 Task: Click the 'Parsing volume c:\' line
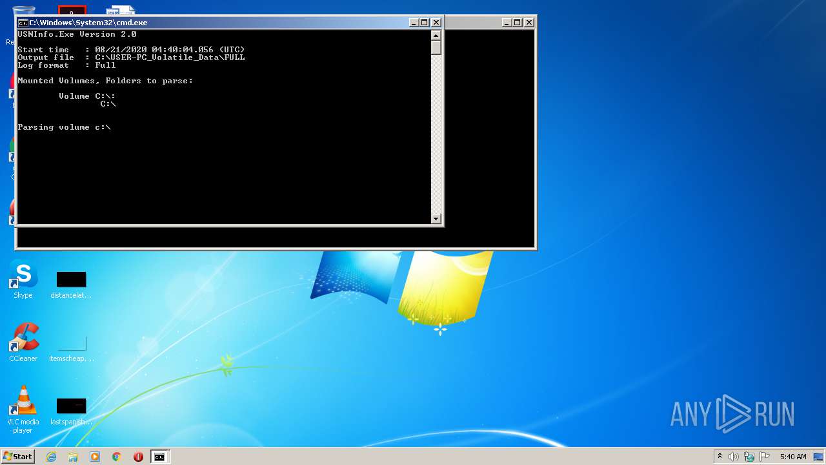[64, 127]
